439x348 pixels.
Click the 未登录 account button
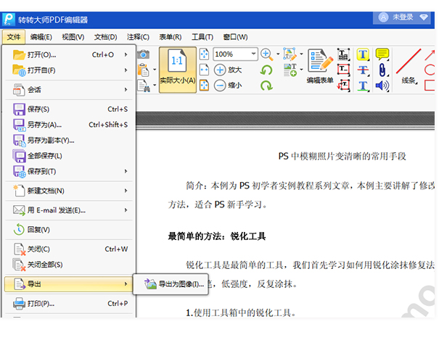pos(401,17)
